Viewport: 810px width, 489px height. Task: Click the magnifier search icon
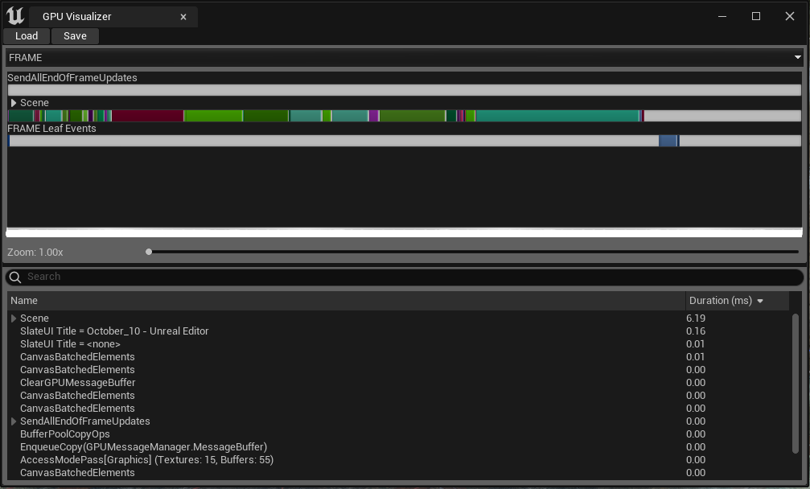click(x=15, y=277)
